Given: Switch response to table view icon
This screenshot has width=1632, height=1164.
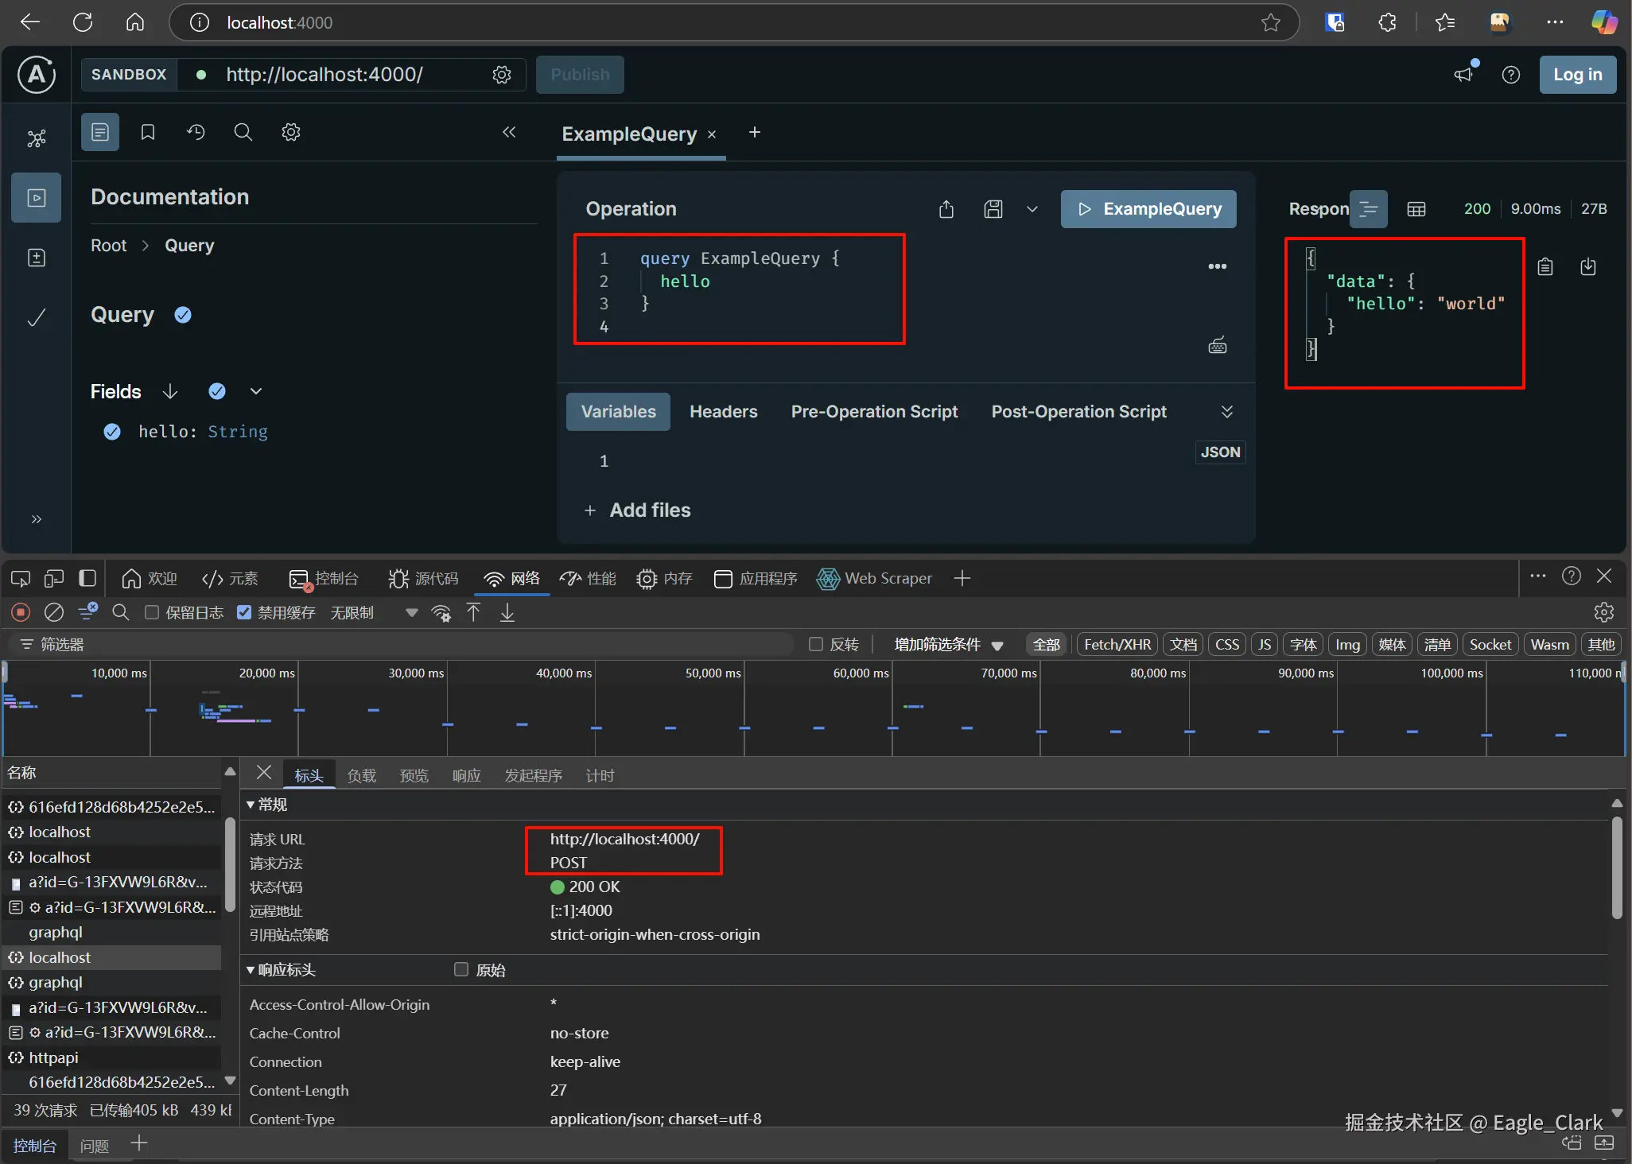Looking at the screenshot, I should (1416, 209).
